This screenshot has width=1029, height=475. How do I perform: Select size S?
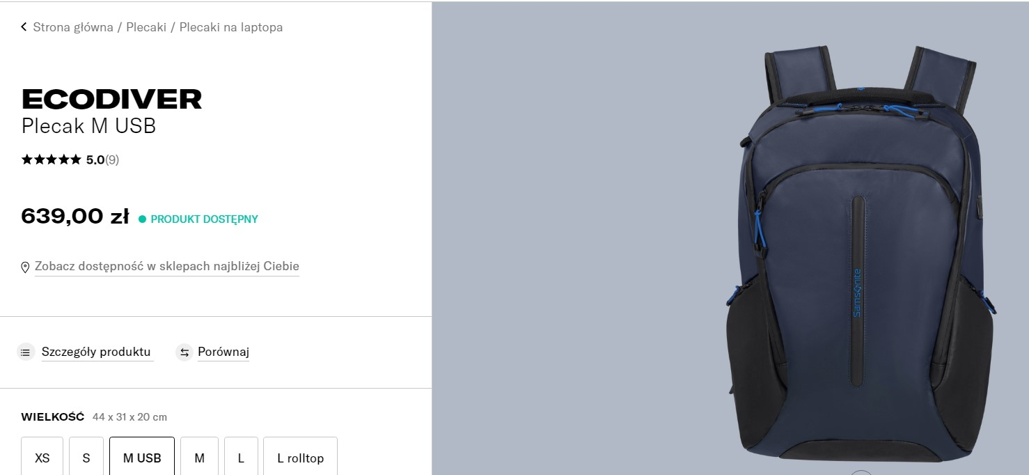coord(86,458)
